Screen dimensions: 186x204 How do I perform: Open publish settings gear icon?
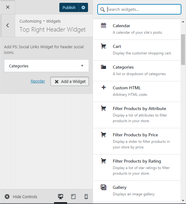tap(83, 7)
